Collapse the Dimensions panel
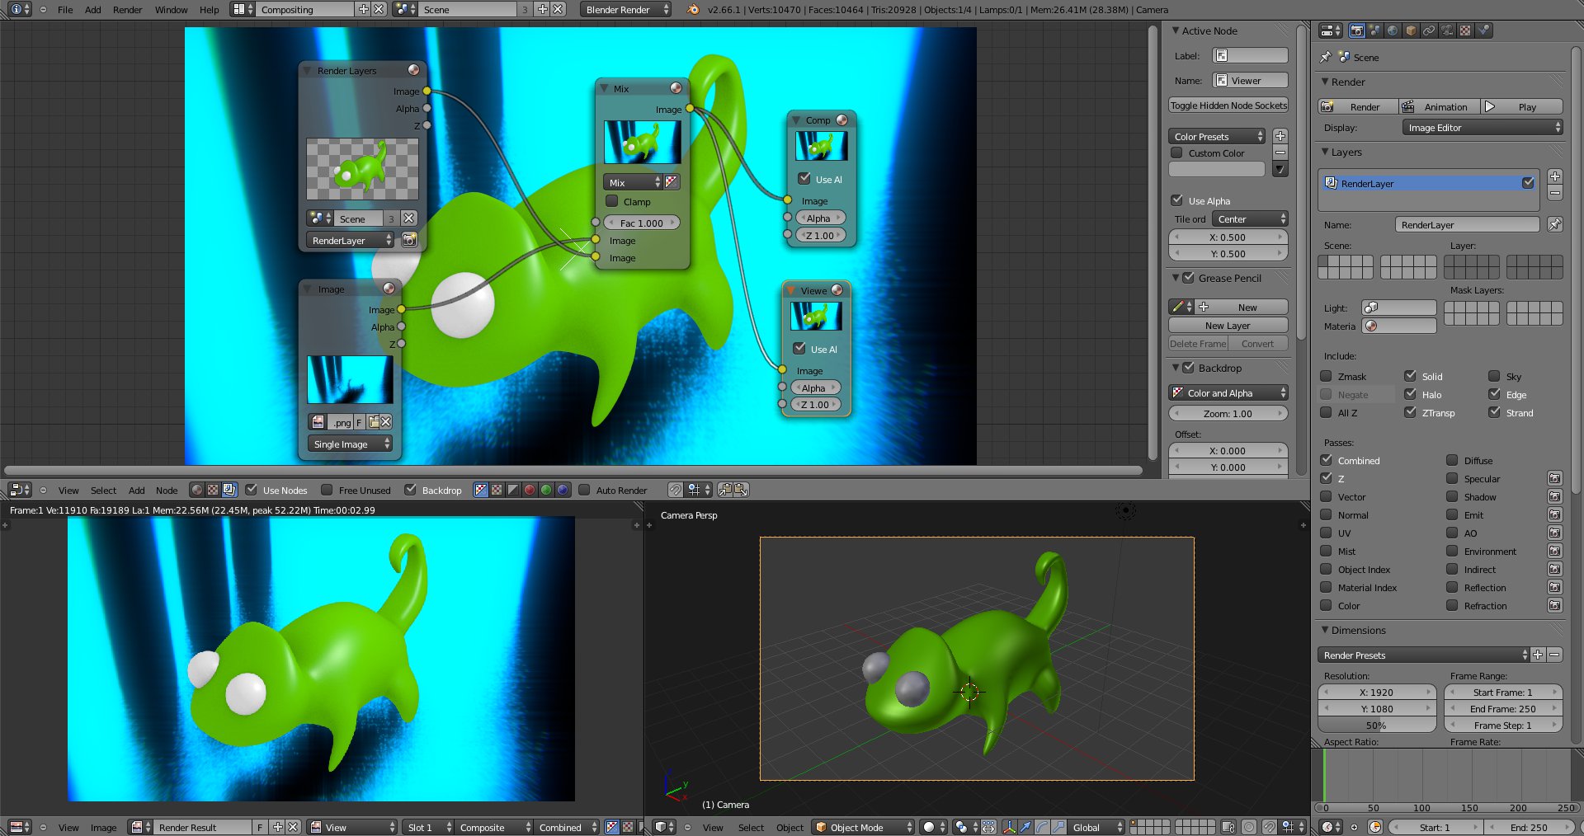1584x836 pixels. [x=1325, y=630]
